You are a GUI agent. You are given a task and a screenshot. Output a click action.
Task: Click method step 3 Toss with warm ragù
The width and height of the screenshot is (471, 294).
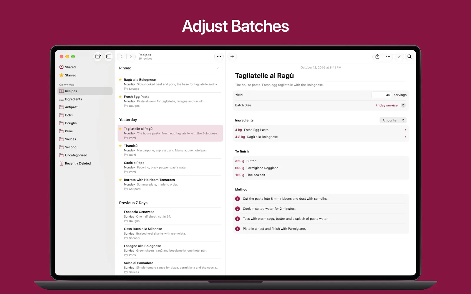[321, 219]
